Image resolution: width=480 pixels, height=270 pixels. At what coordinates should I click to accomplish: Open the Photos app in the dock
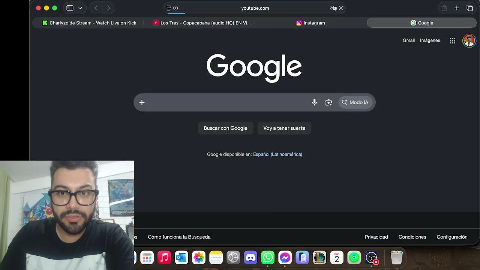199,258
